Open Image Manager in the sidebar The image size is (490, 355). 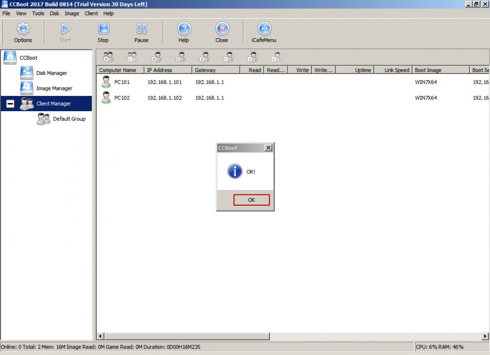click(x=54, y=88)
